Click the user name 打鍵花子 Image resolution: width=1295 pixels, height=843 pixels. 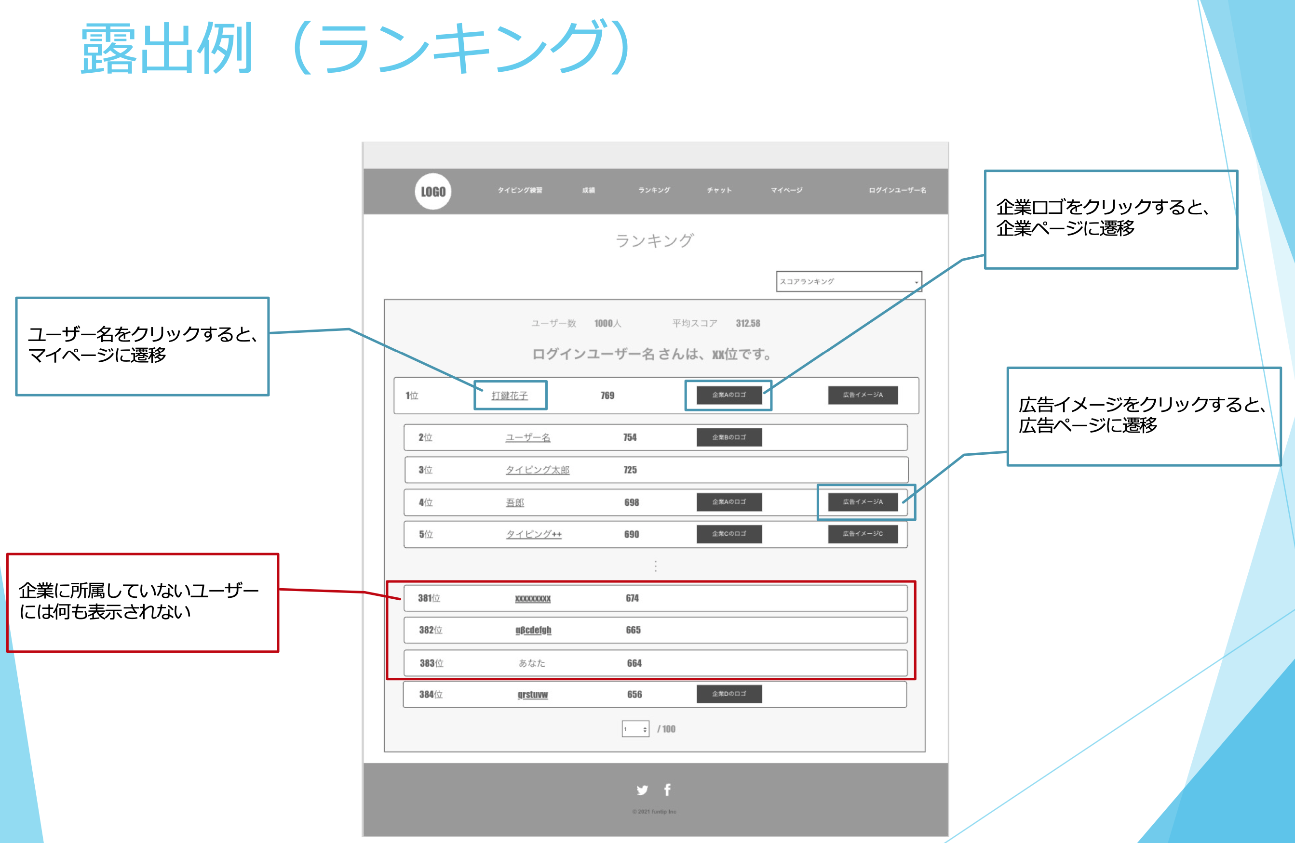[x=509, y=395]
